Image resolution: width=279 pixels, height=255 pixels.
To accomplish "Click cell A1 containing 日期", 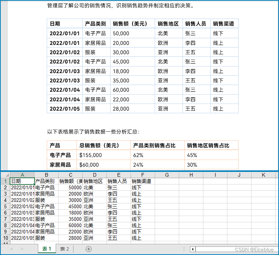I will coord(22,181).
